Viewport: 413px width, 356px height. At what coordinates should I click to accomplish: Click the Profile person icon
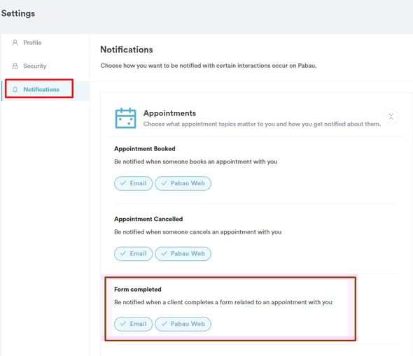15,43
